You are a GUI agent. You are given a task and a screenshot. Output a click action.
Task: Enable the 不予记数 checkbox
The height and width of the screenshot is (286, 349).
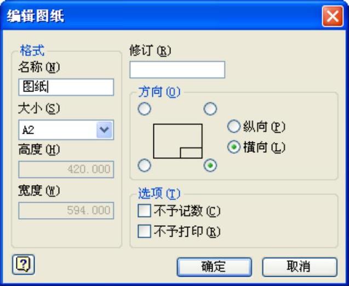point(145,210)
